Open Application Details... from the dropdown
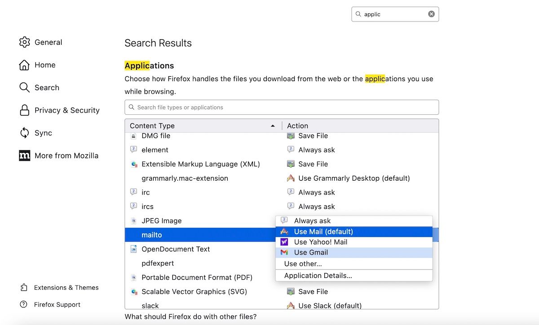This screenshot has height=325, width=539. (x=318, y=276)
